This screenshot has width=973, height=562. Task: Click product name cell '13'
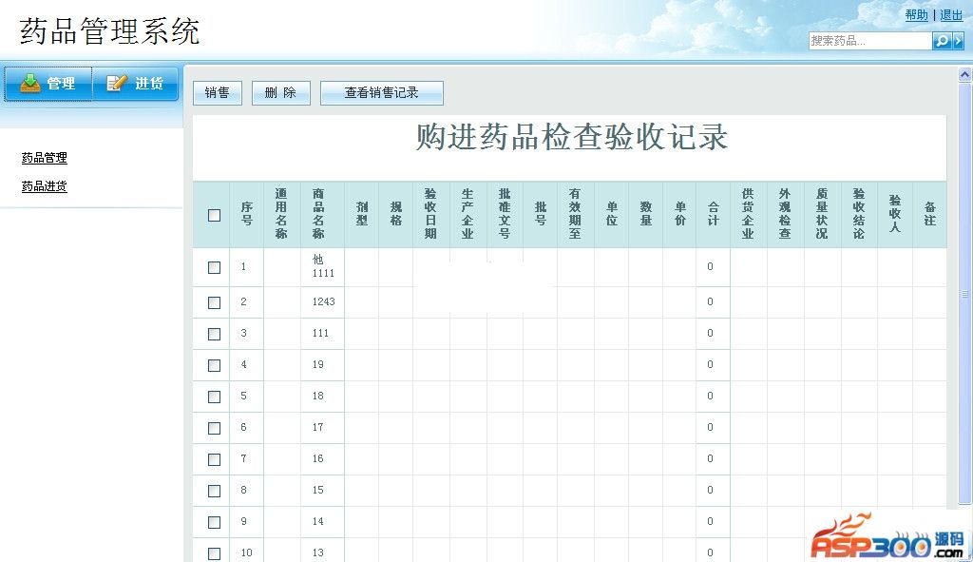click(x=323, y=552)
